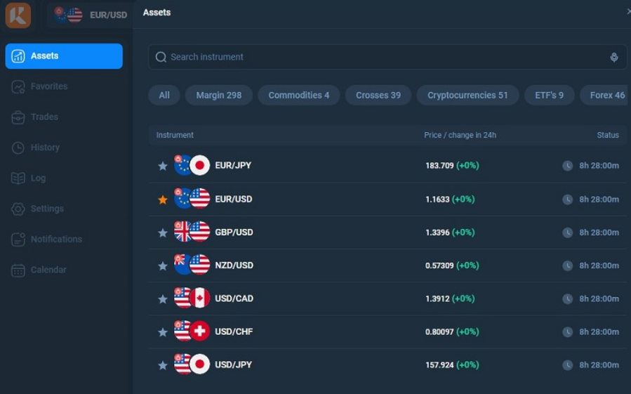Click the USD/CHF flag pair icon
Screen dimensions: 631x394
(x=192, y=331)
